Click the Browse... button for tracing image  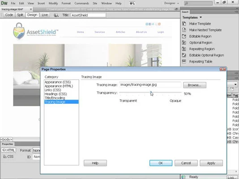click(x=195, y=85)
